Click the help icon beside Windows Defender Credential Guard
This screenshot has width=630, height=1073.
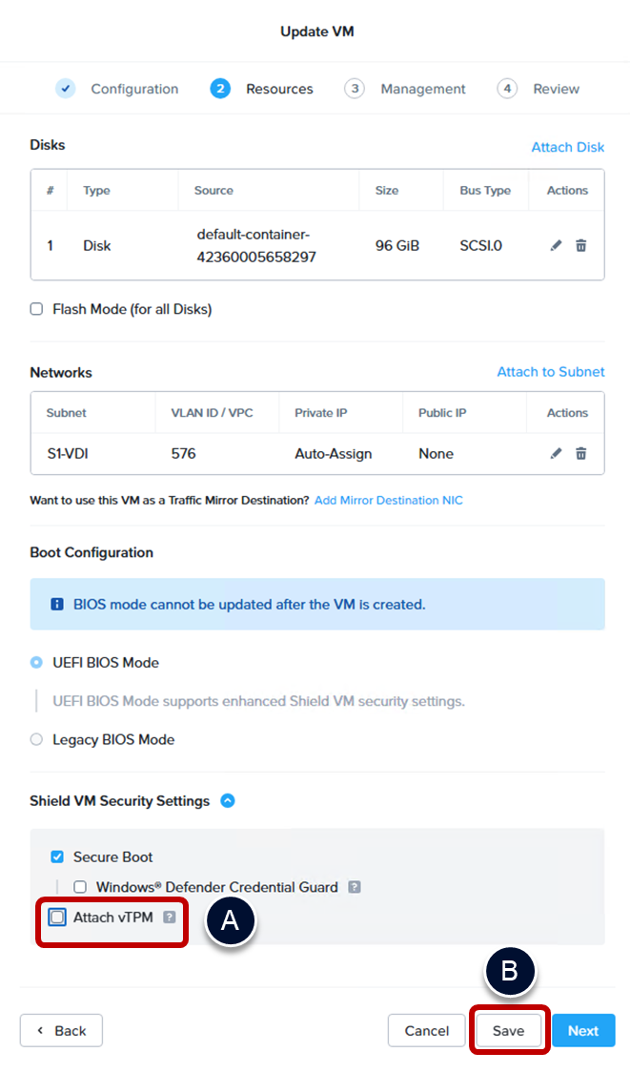(354, 887)
